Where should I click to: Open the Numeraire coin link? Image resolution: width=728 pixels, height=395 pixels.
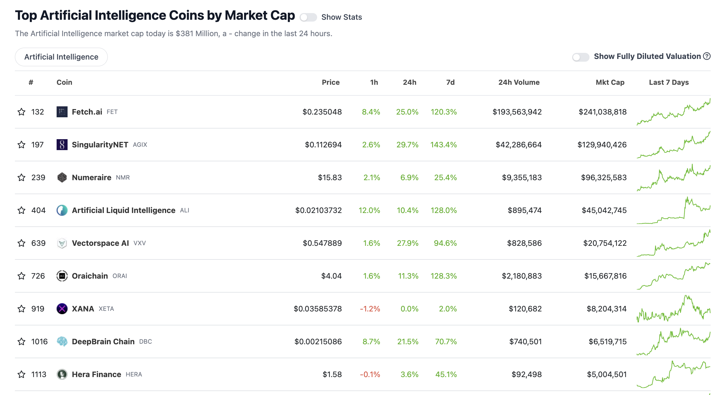[92, 177]
